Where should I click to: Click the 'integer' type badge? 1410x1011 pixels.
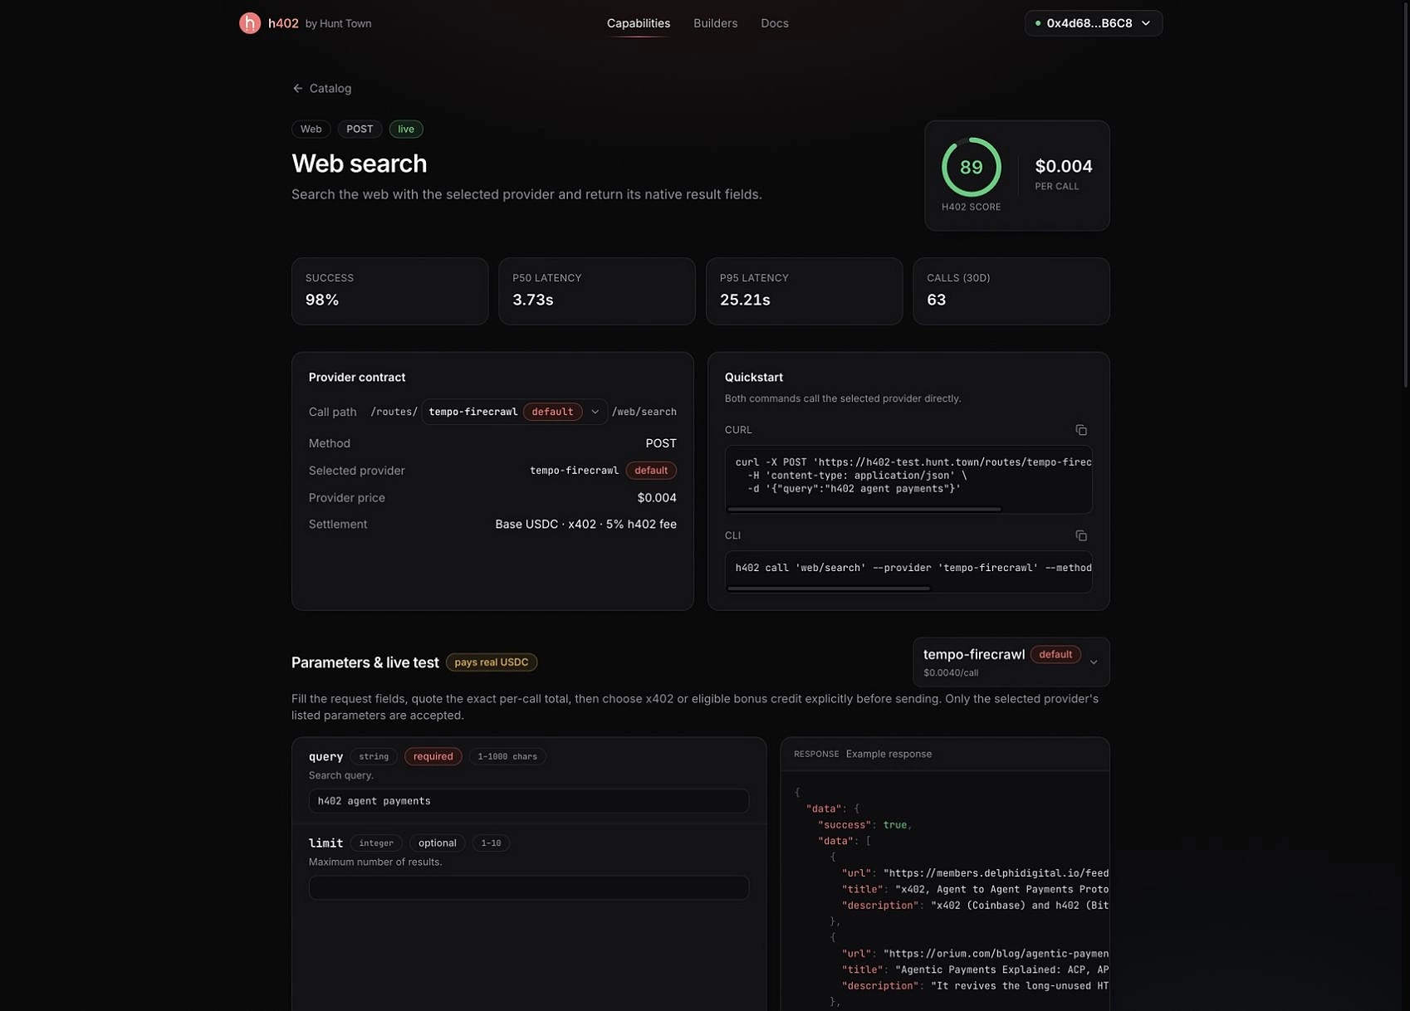coord(375,843)
